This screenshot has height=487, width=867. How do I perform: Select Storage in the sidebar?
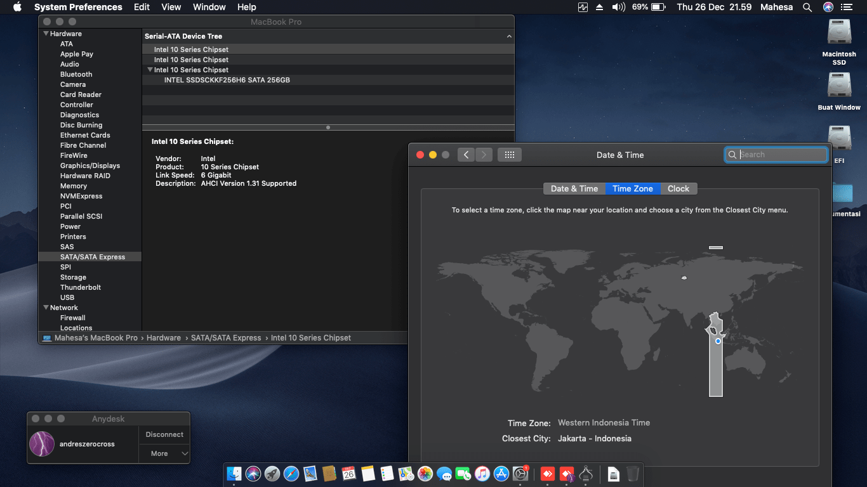click(73, 277)
